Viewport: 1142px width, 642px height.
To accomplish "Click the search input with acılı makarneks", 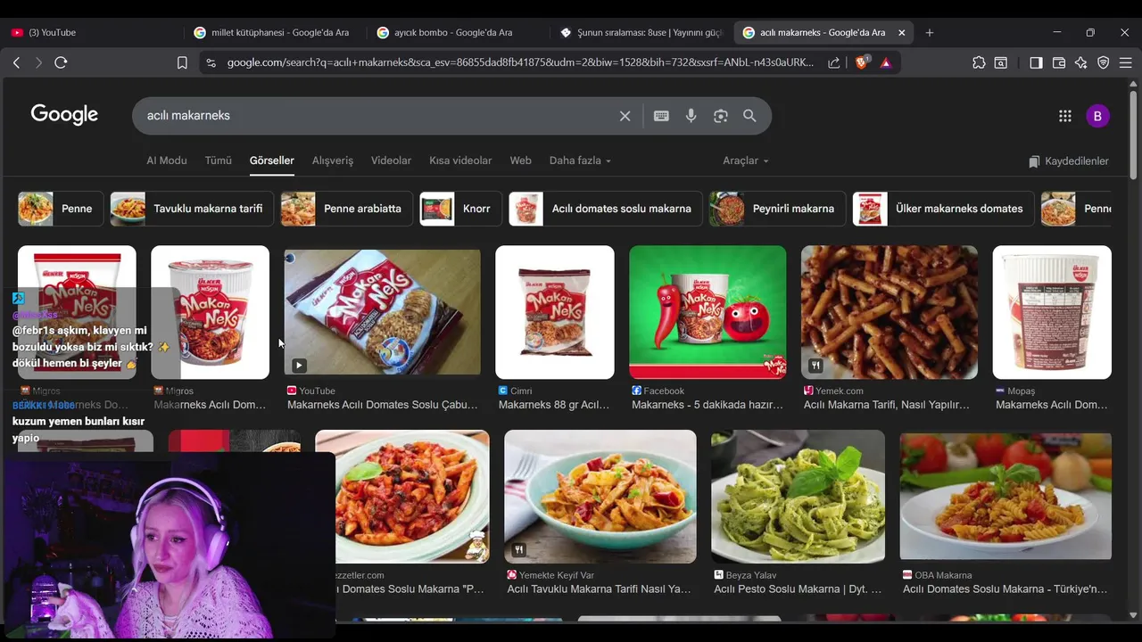I will 375,116.
